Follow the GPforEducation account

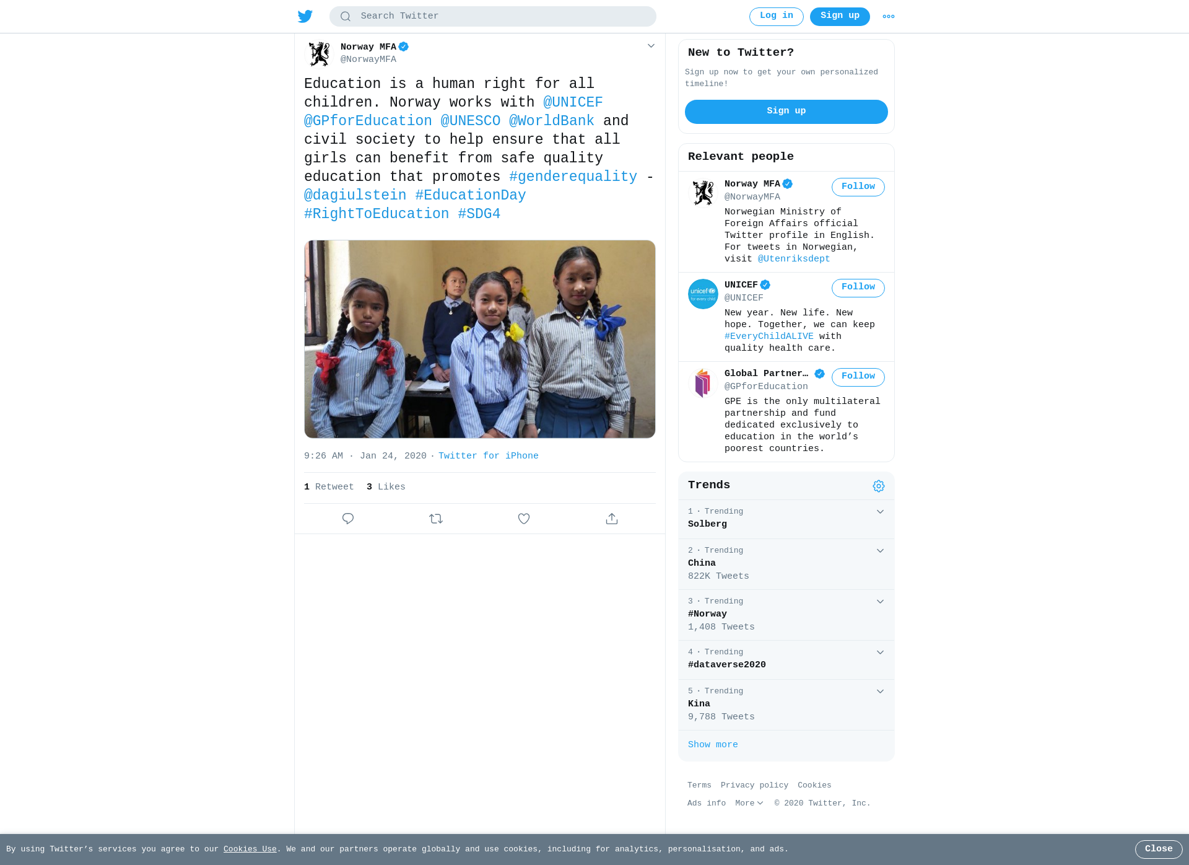pyautogui.click(x=858, y=377)
